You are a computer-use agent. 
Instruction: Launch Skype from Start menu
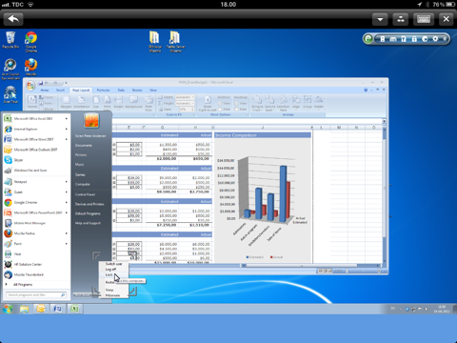[x=35, y=160]
